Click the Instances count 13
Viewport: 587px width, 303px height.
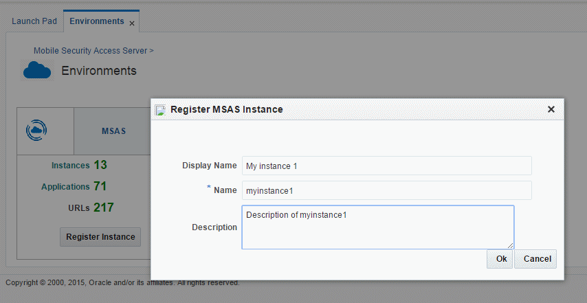(x=100, y=165)
